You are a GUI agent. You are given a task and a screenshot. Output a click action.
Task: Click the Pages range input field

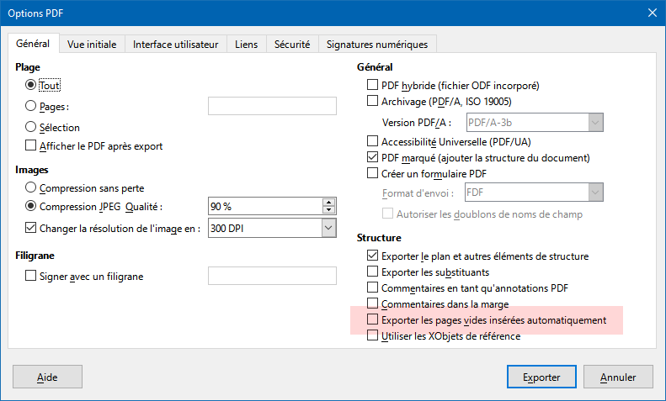pos(272,106)
